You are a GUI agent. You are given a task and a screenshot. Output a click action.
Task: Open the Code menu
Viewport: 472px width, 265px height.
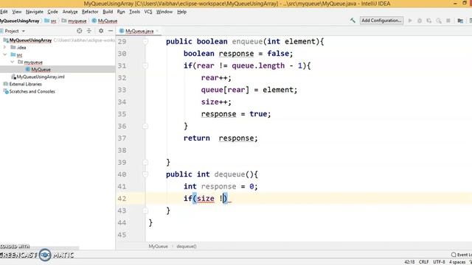52,12
